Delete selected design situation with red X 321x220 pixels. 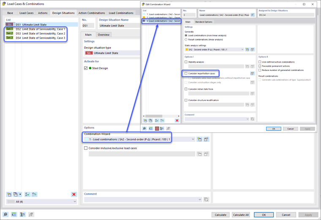click(x=74, y=194)
